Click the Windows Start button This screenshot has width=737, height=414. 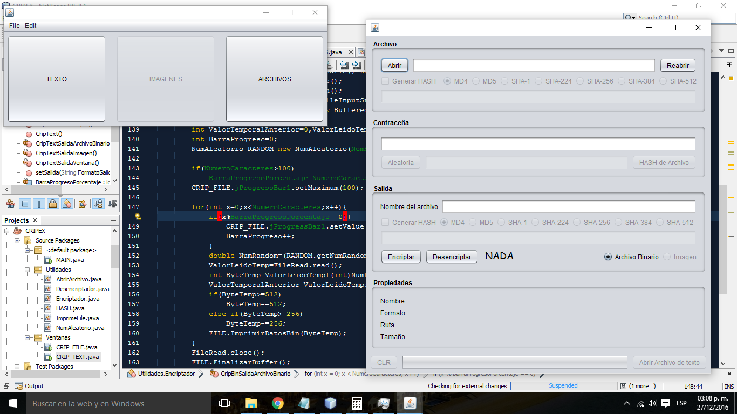click(13, 403)
